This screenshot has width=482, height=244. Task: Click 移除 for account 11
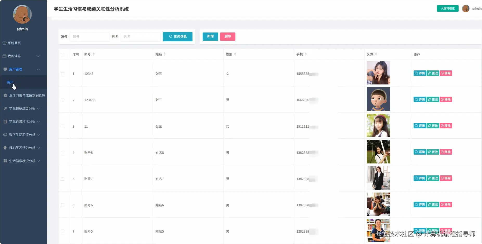pos(446,126)
